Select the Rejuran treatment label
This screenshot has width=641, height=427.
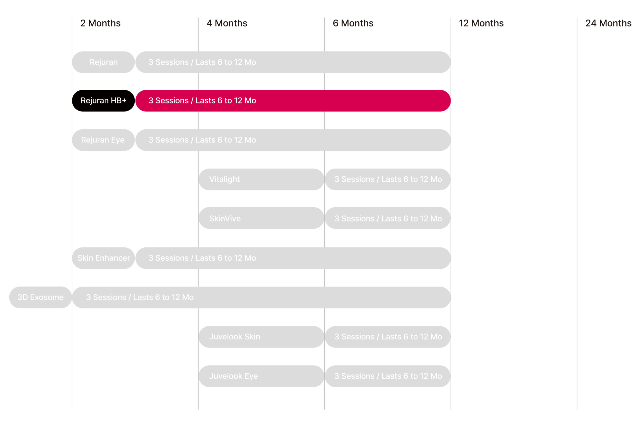[103, 62]
